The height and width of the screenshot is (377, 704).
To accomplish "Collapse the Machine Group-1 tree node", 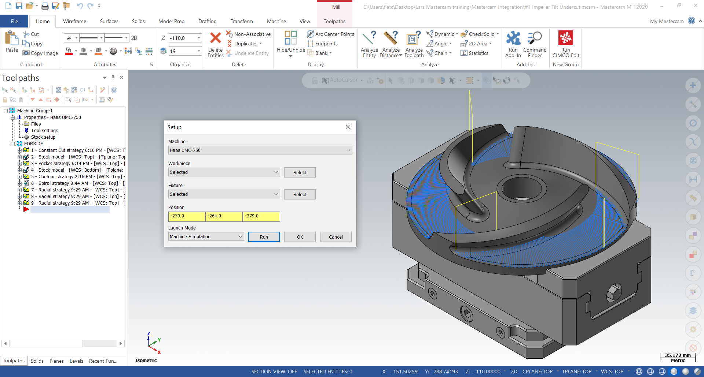I will (6, 111).
